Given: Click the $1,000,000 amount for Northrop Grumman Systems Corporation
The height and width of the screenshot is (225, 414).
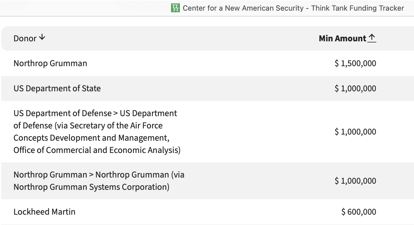Looking at the screenshot, I should tap(355, 181).
